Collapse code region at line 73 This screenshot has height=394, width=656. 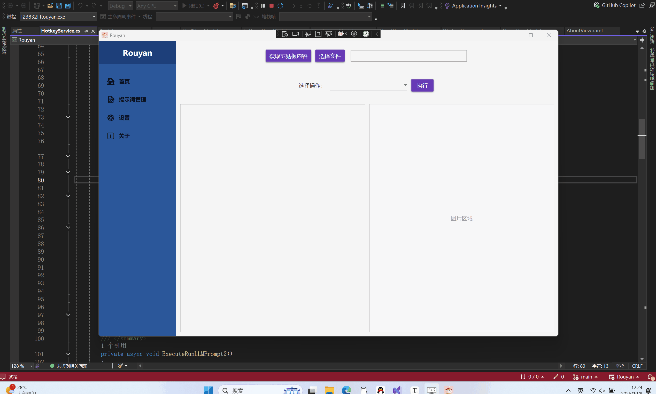click(x=68, y=117)
